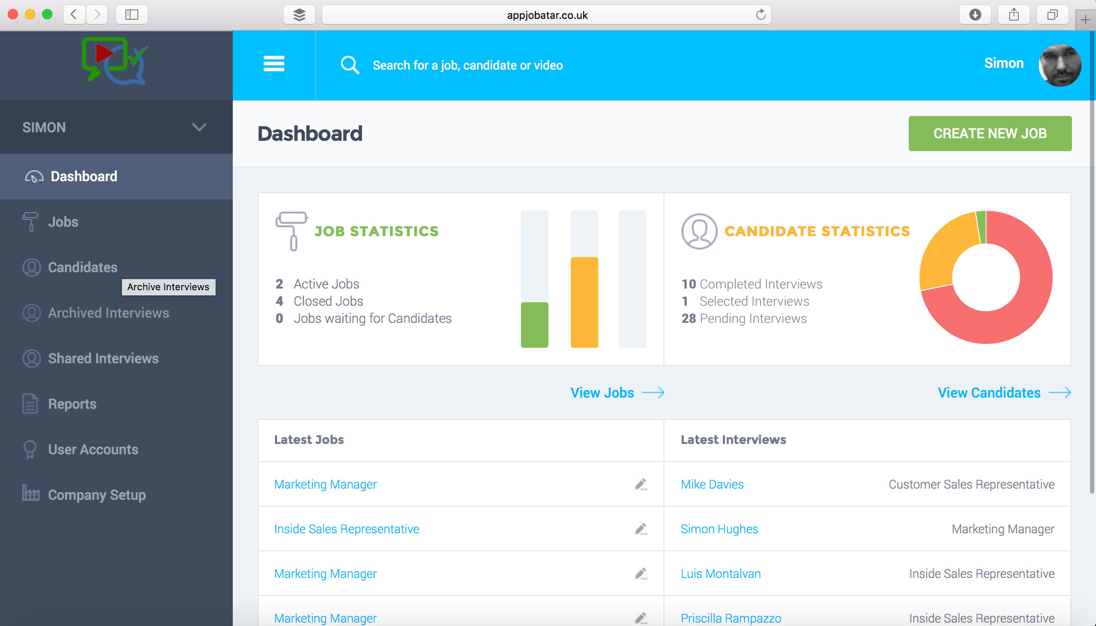The width and height of the screenshot is (1096, 626).
Task: Toggle Safari sidebar button
Action: pyautogui.click(x=131, y=15)
